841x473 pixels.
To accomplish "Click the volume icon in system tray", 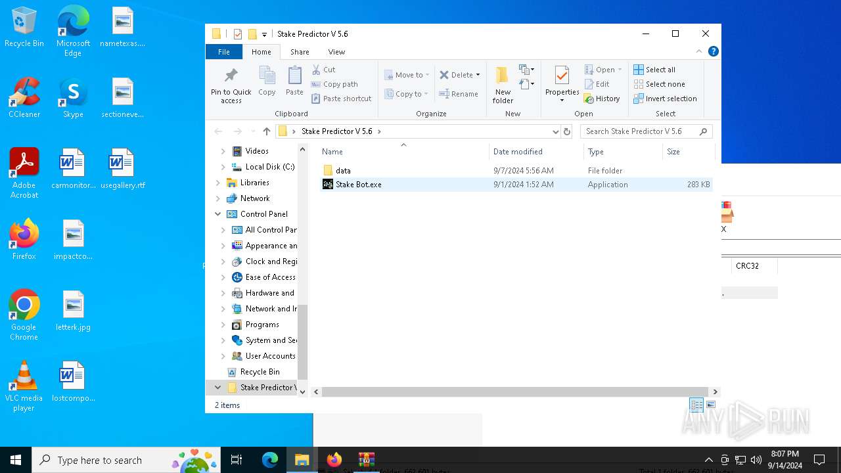I will tap(756, 460).
